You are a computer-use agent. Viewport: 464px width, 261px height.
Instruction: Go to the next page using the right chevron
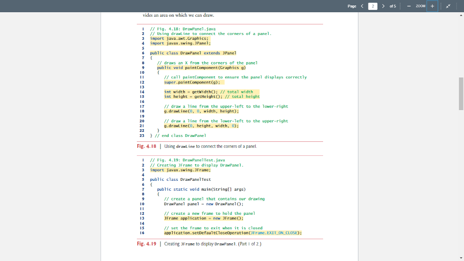coord(383,6)
